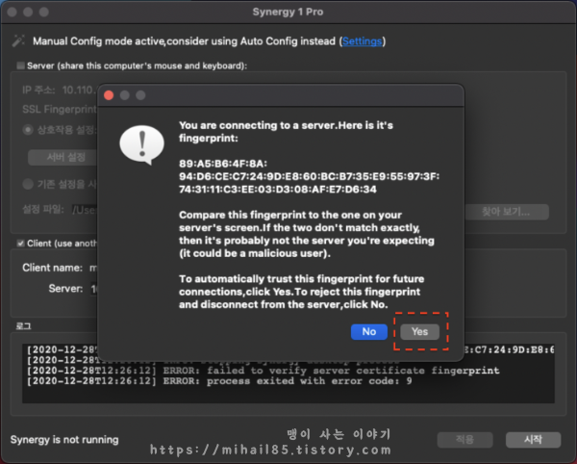Click the Synergy 1 Pro window title
The image size is (577, 464).
coord(288,12)
